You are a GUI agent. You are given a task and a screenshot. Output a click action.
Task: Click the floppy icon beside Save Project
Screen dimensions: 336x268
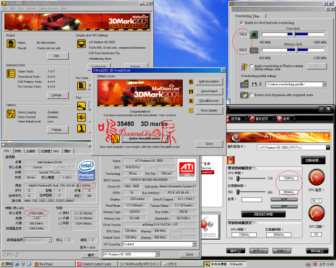pyautogui.click(x=191, y=92)
